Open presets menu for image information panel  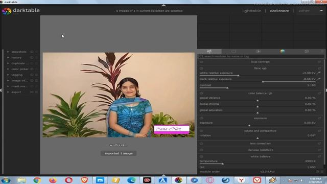coord(36,81)
